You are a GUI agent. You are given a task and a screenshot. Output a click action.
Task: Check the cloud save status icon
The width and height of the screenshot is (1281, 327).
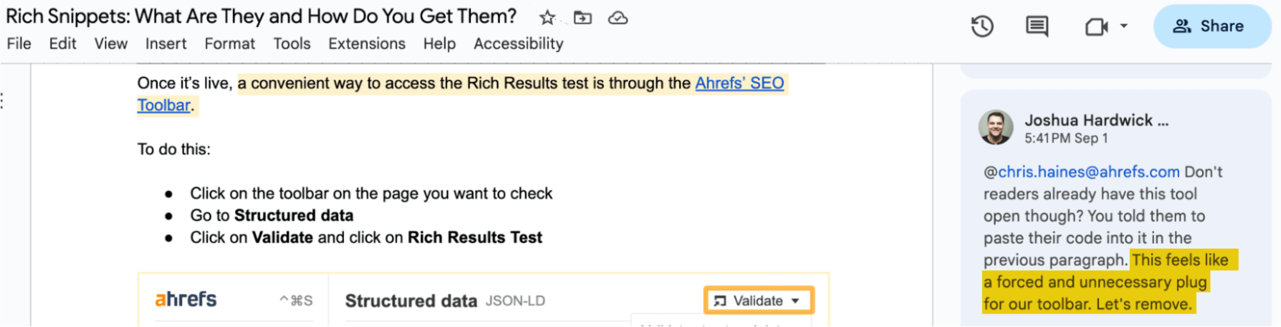pos(618,18)
